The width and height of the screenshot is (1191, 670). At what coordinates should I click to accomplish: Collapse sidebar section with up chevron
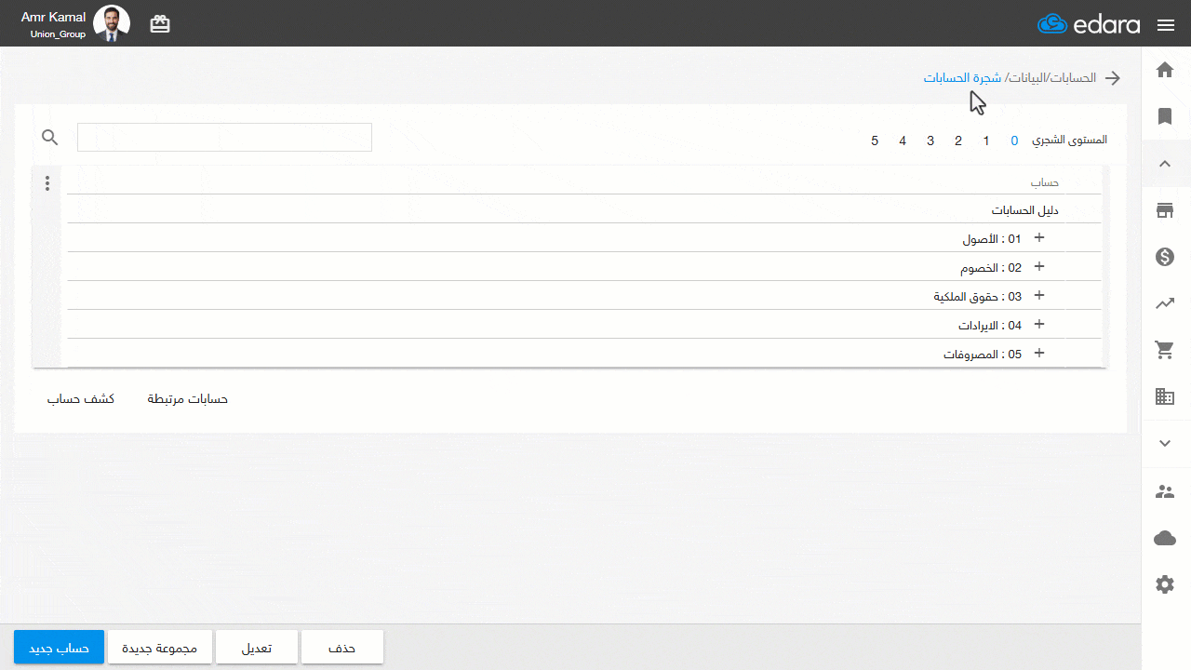[x=1165, y=164]
